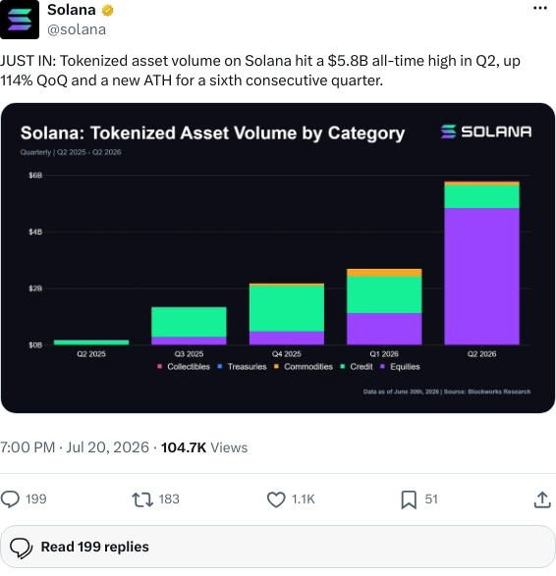Click the Solana logo in the chart

[x=486, y=131]
